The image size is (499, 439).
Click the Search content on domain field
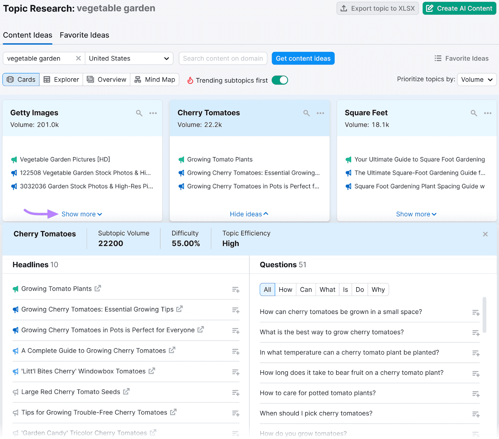coord(223,58)
